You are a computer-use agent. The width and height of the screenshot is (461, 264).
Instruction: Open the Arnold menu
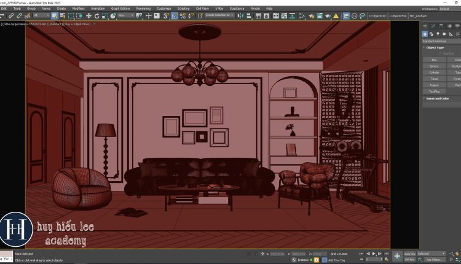click(255, 9)
